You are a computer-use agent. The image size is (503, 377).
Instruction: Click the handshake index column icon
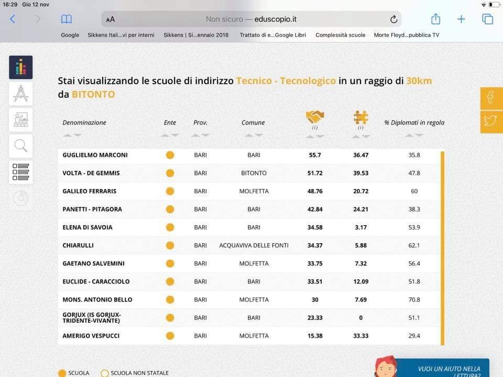click(315, 117)
